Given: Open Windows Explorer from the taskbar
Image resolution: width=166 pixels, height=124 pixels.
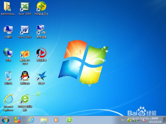Looking at the screenshot, I should click(x=44, y=120).
